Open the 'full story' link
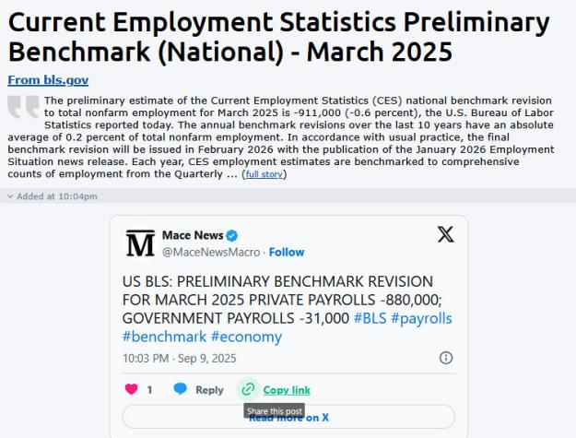 click(x=264, y=174)
